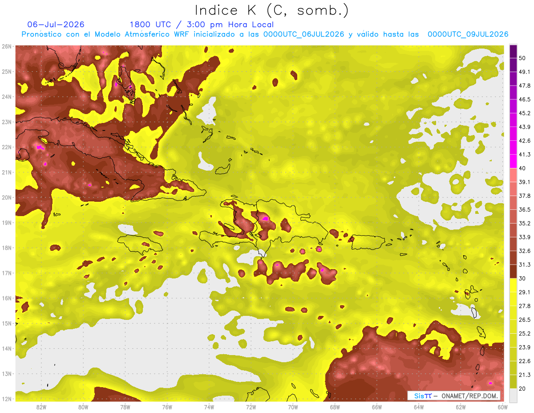
Task: Select the bright yellow scale segment between 29.1 and 30
Action: pyautogui.click(x=514, y=285)
